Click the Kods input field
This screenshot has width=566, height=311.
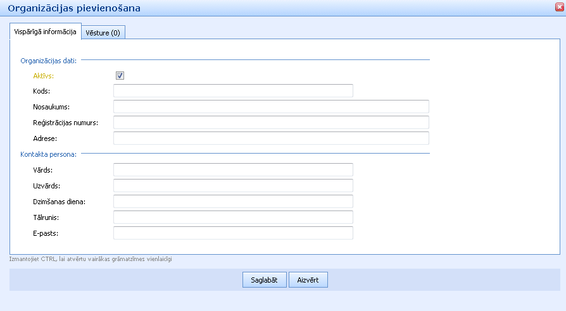click(233, 91)
